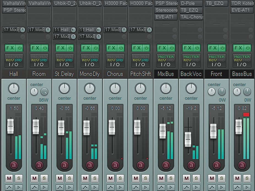Open routing I/O for BackVoc track
The image size is (255, 191).
191,61
